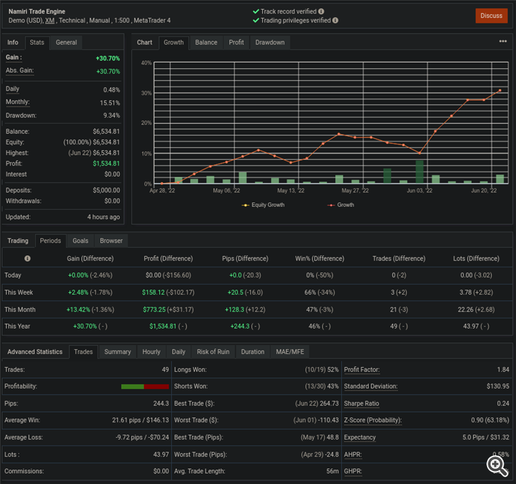Click the last growth chart data point
This screenshot has width=516, height=484.
[500, 90]
